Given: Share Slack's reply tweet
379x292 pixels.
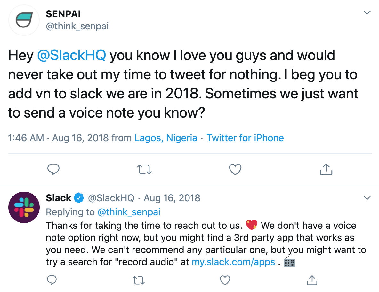Looking at the screenshot, I should (312, 280).
